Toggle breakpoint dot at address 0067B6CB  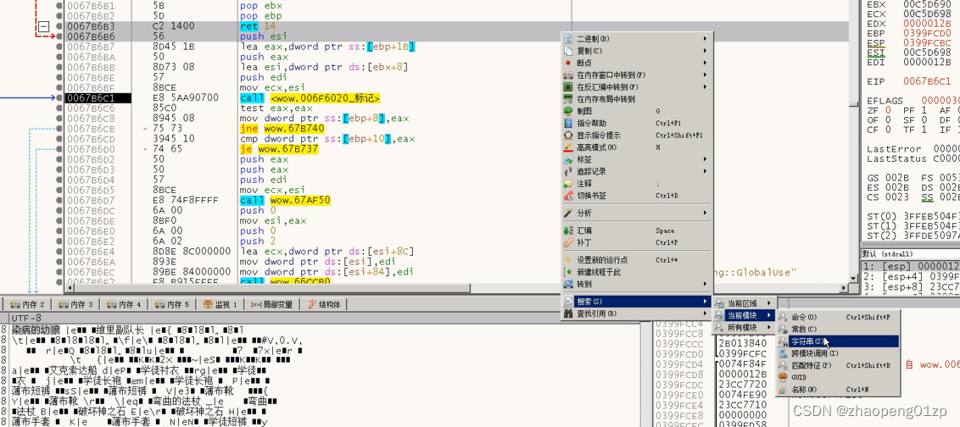tap(59, 129)
